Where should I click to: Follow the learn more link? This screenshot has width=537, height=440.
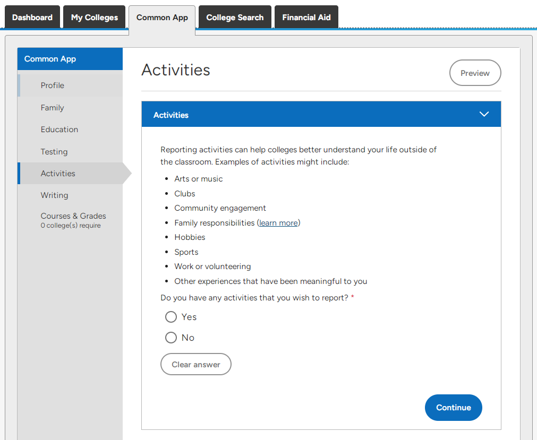[x=278, y=223]
